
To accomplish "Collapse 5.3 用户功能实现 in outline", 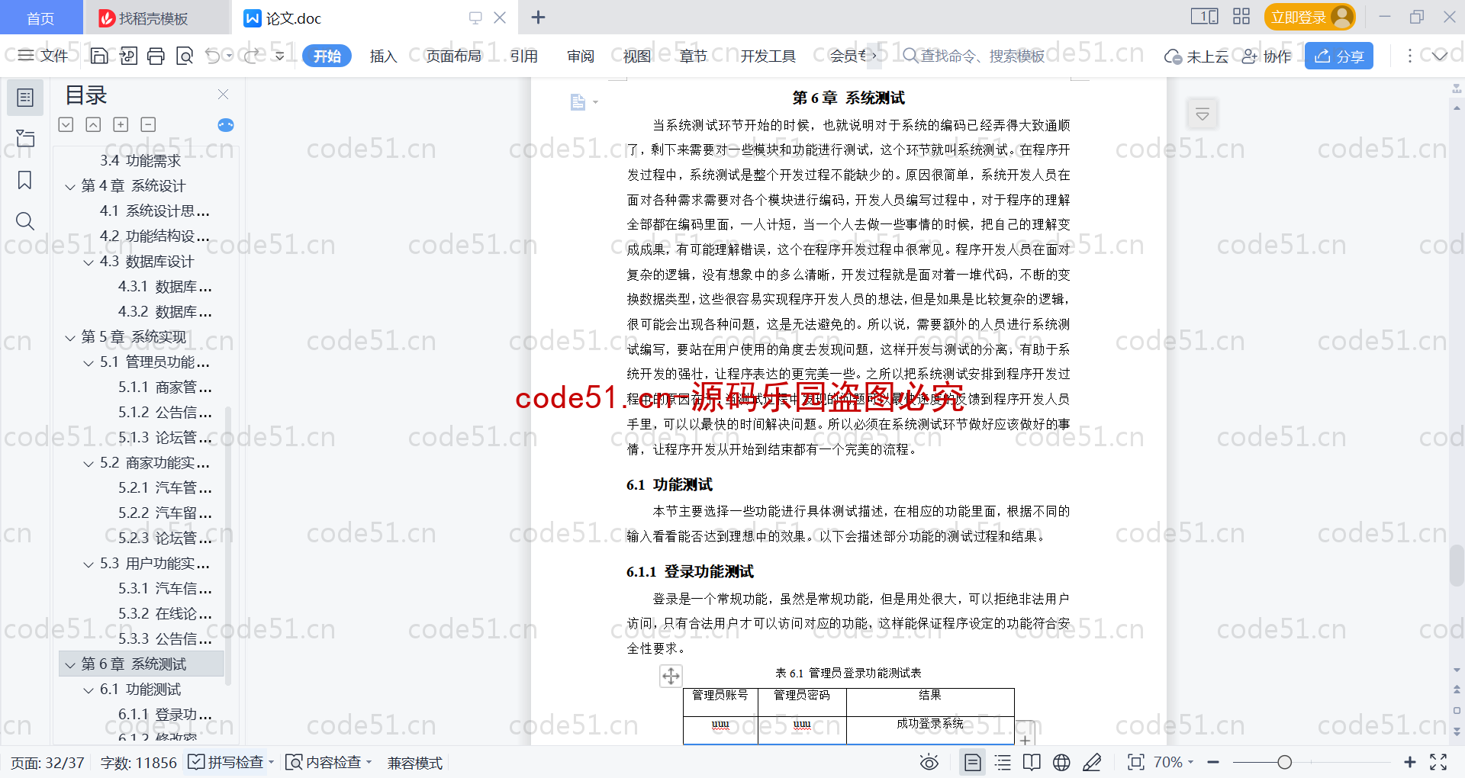I will click(89, 564).
